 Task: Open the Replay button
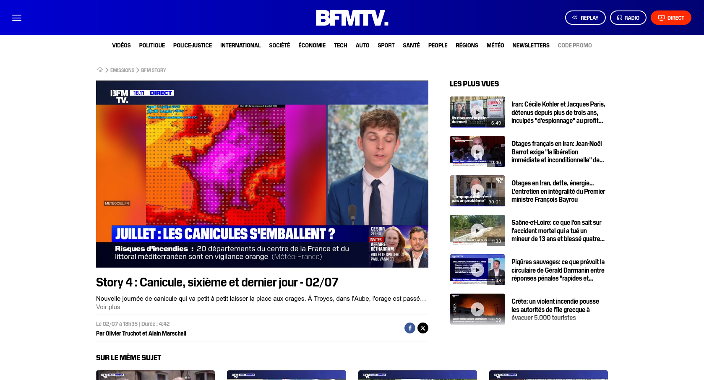pos(585,18)
